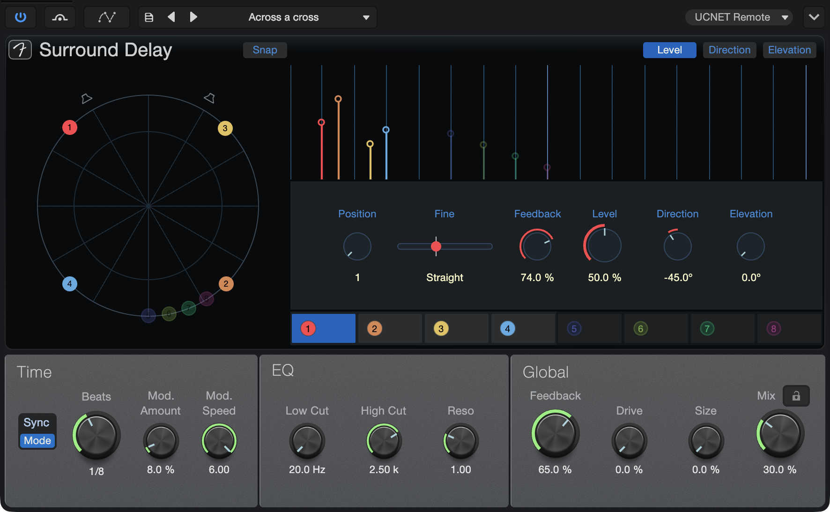
Task: Click the tap Direction value -45.0°
Action: (x=678, y=277)
